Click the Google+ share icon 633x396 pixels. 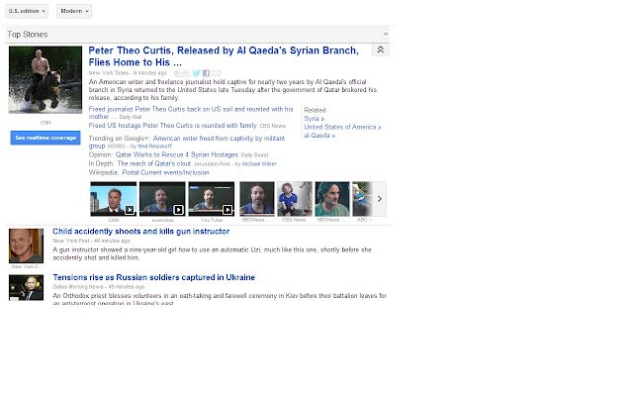(x=182, y=73)
